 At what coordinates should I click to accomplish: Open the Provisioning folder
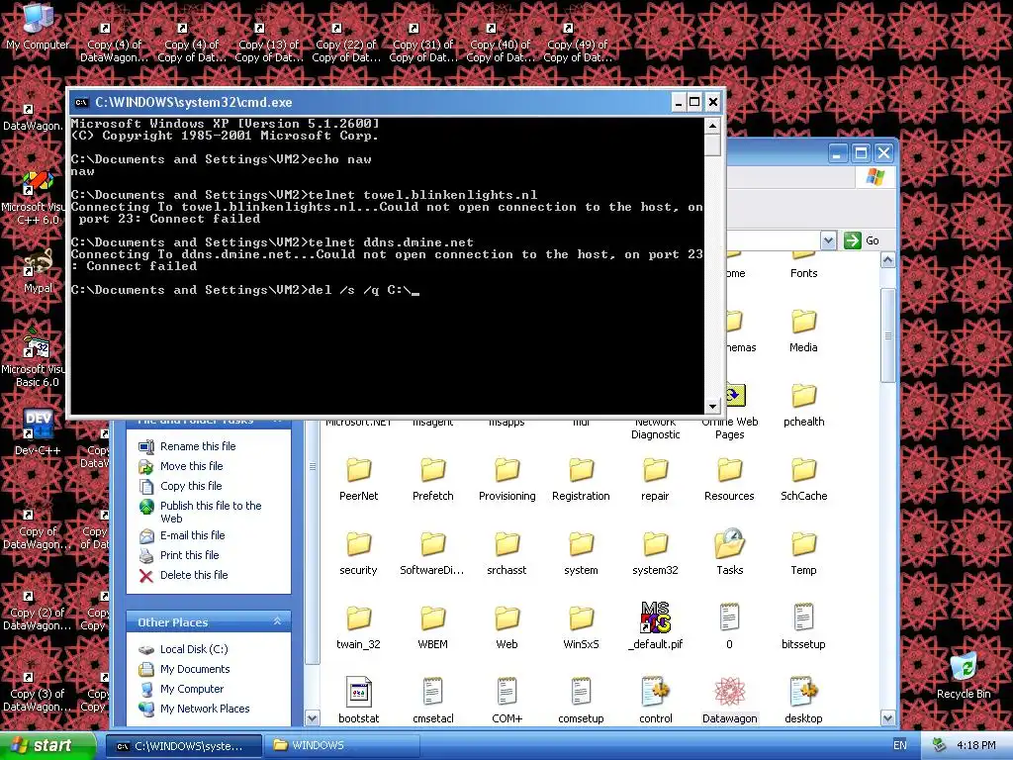(x=507, y=478)
